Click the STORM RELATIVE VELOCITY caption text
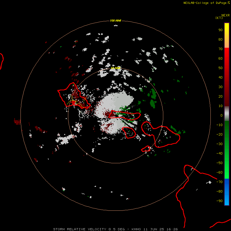231x231 pixels. coord(80,229)
